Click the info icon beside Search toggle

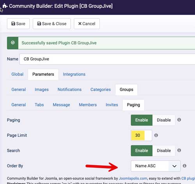(179, 150)
